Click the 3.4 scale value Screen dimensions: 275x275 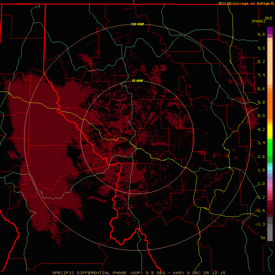[261, 143]
